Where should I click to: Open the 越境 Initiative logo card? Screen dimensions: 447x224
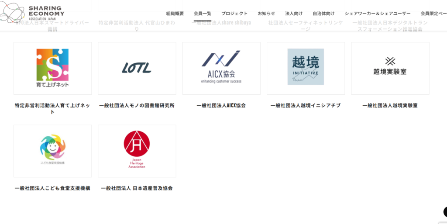(306, 68)
